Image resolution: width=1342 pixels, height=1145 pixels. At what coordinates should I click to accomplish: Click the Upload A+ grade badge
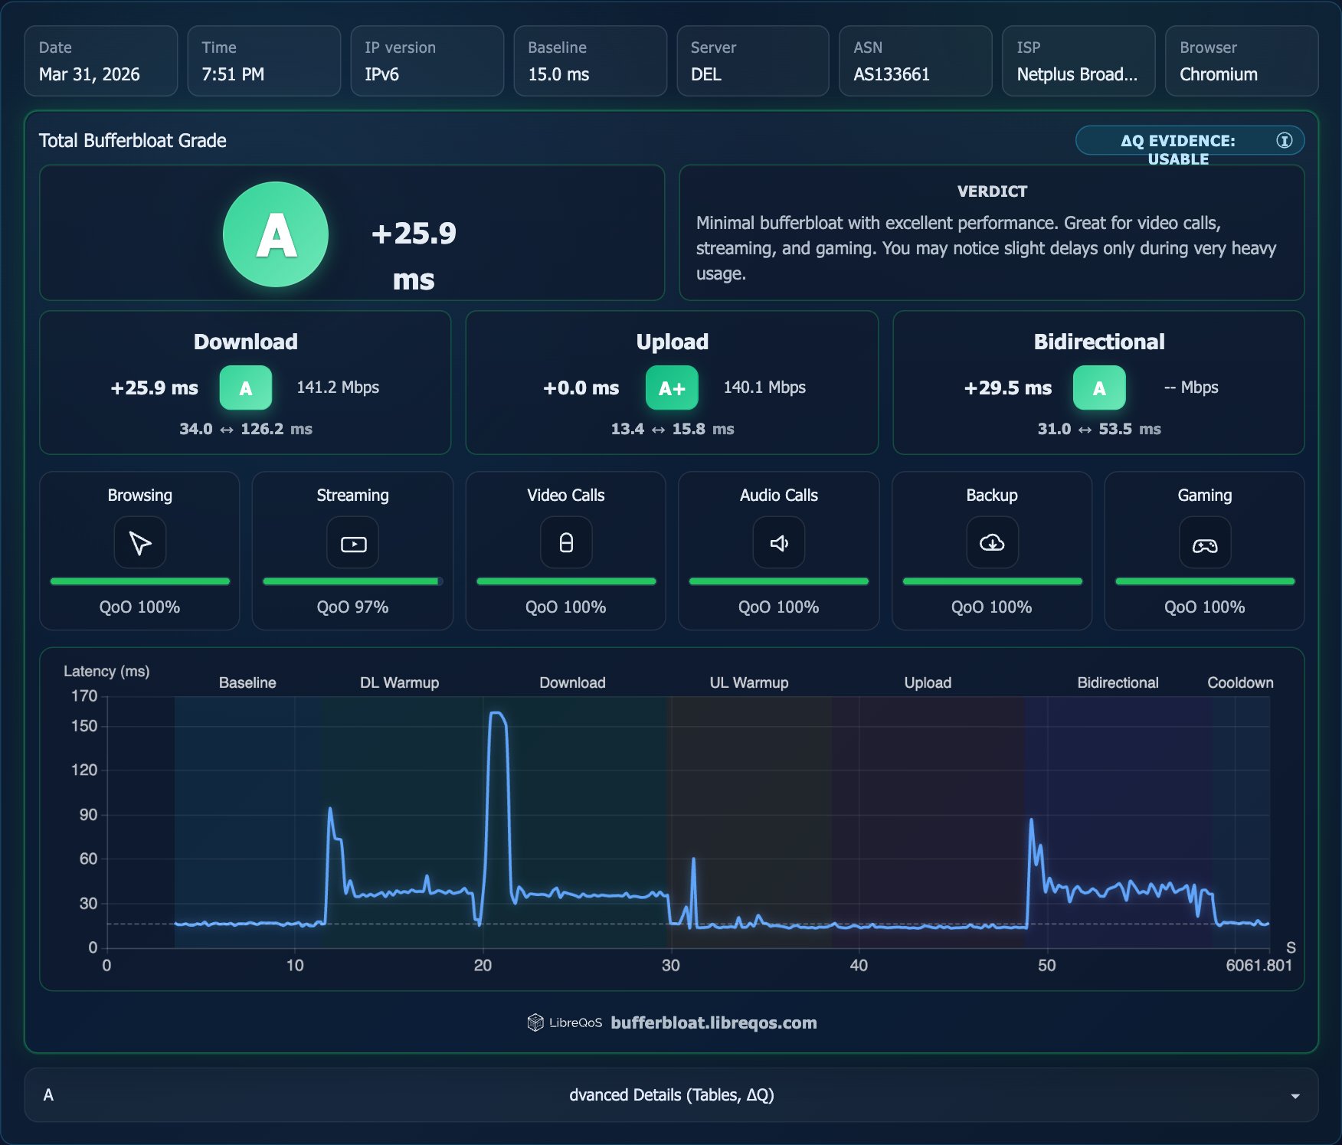coord(671,388)
